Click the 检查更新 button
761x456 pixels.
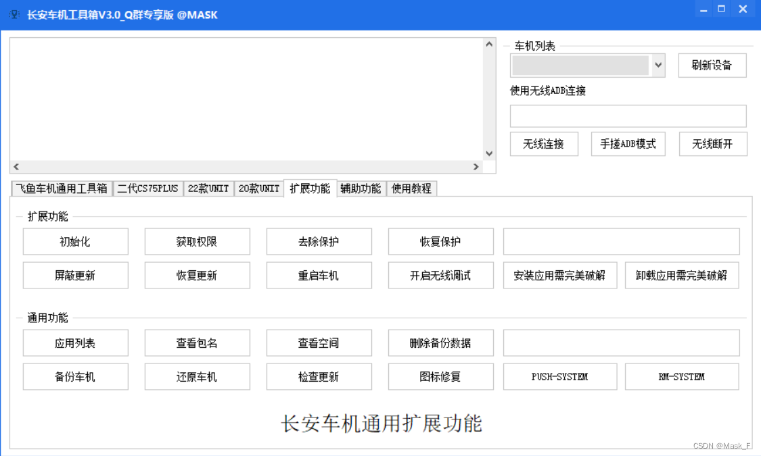click(x=319, y=376)
